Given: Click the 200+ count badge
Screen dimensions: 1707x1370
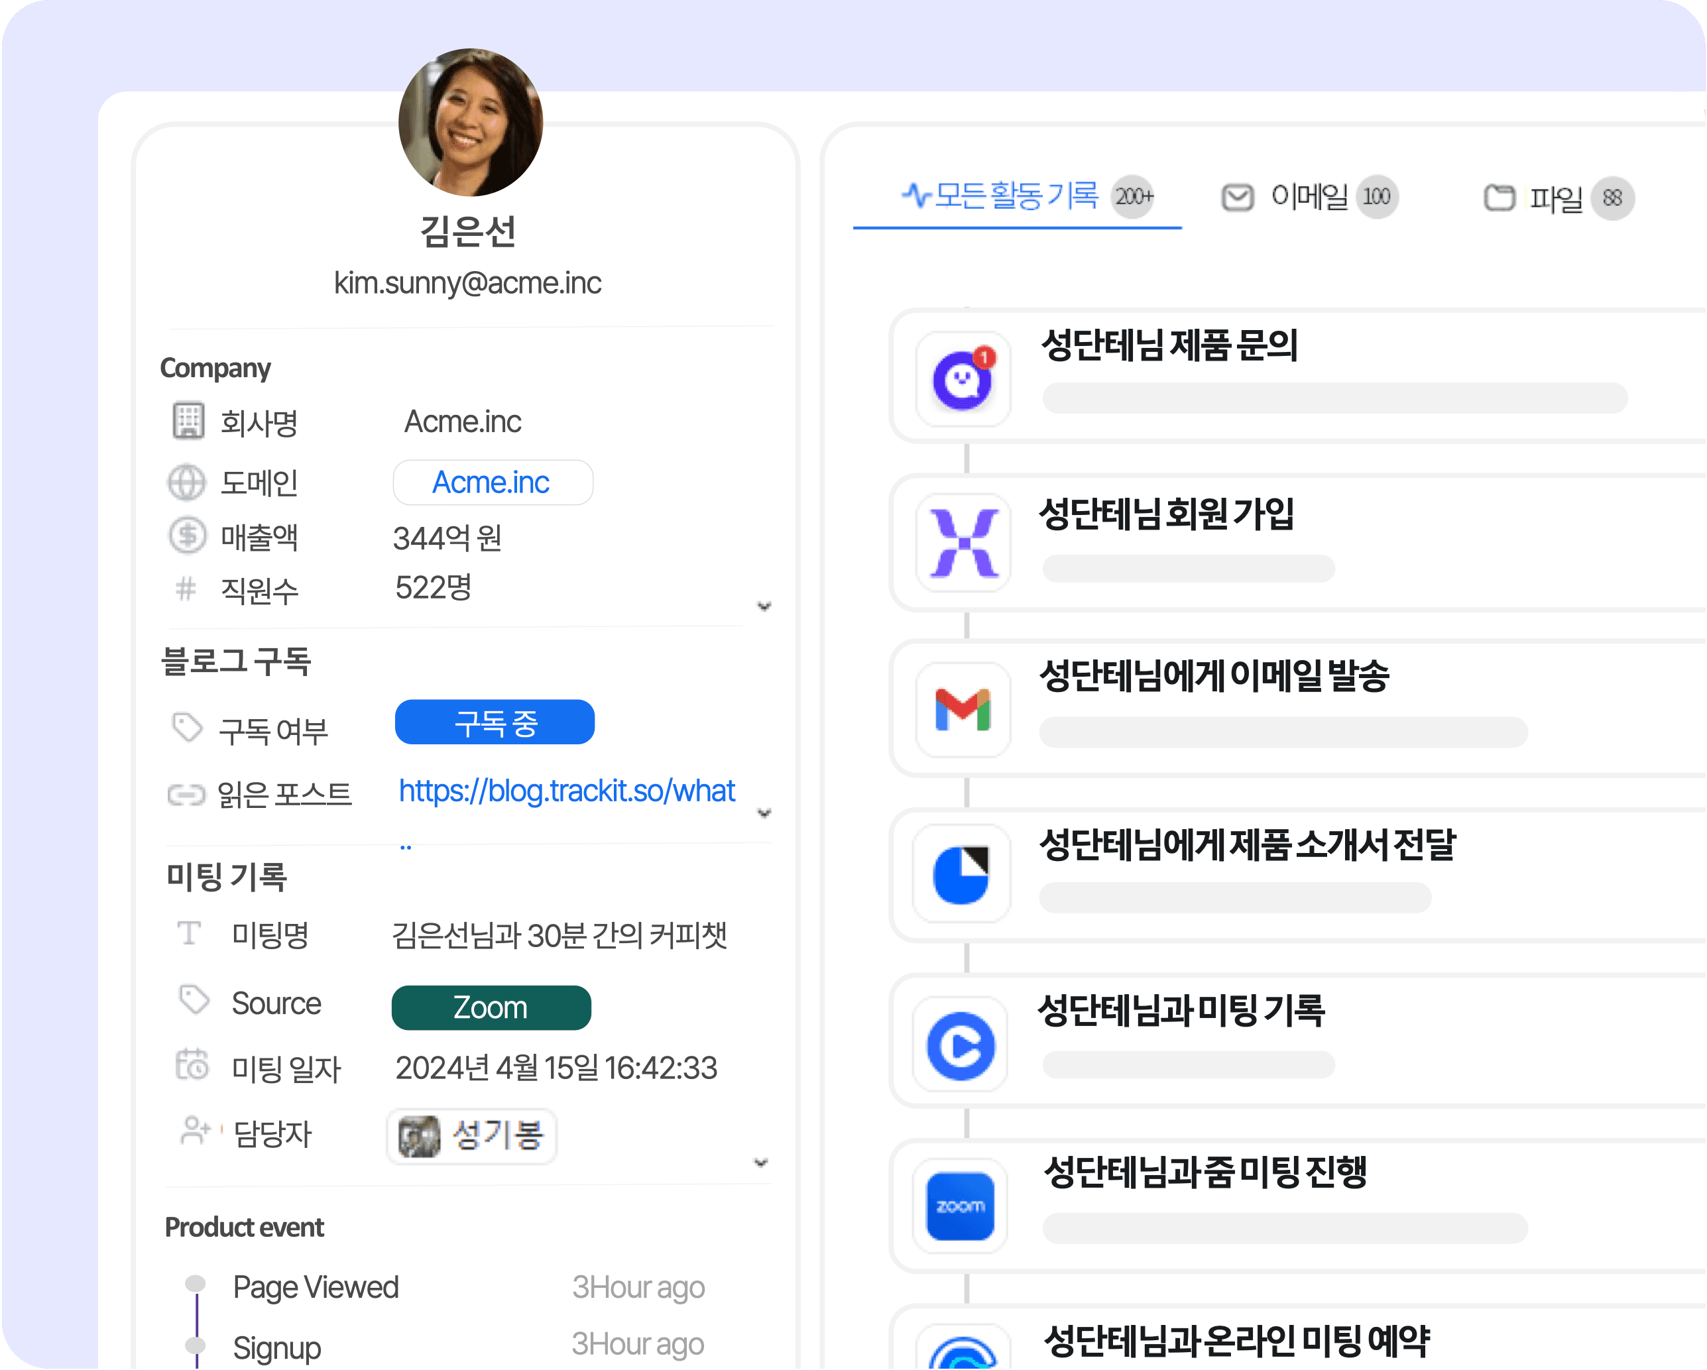Looking at the screenshot, I should [1134, 196].
